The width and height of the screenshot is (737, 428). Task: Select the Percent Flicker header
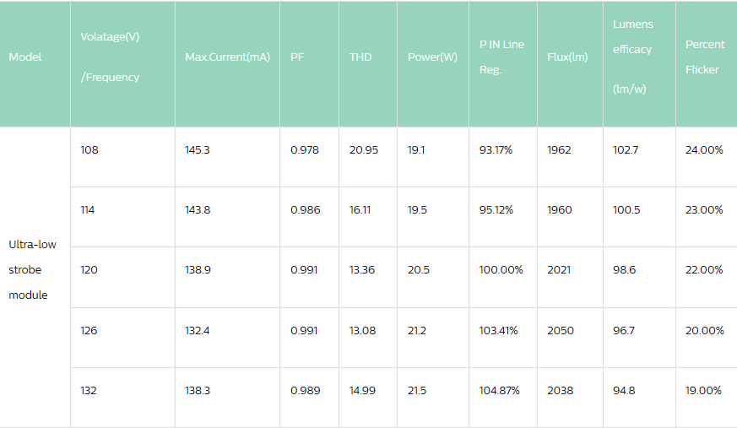(x=704, y=57)
